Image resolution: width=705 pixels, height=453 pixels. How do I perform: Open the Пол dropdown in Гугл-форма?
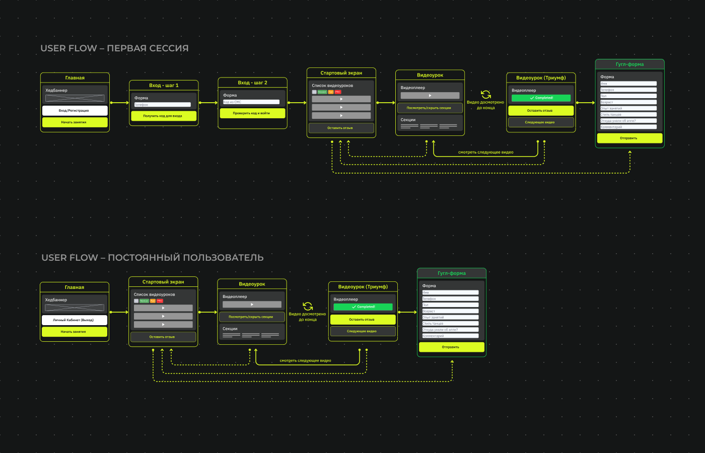(x=628, y=96)
